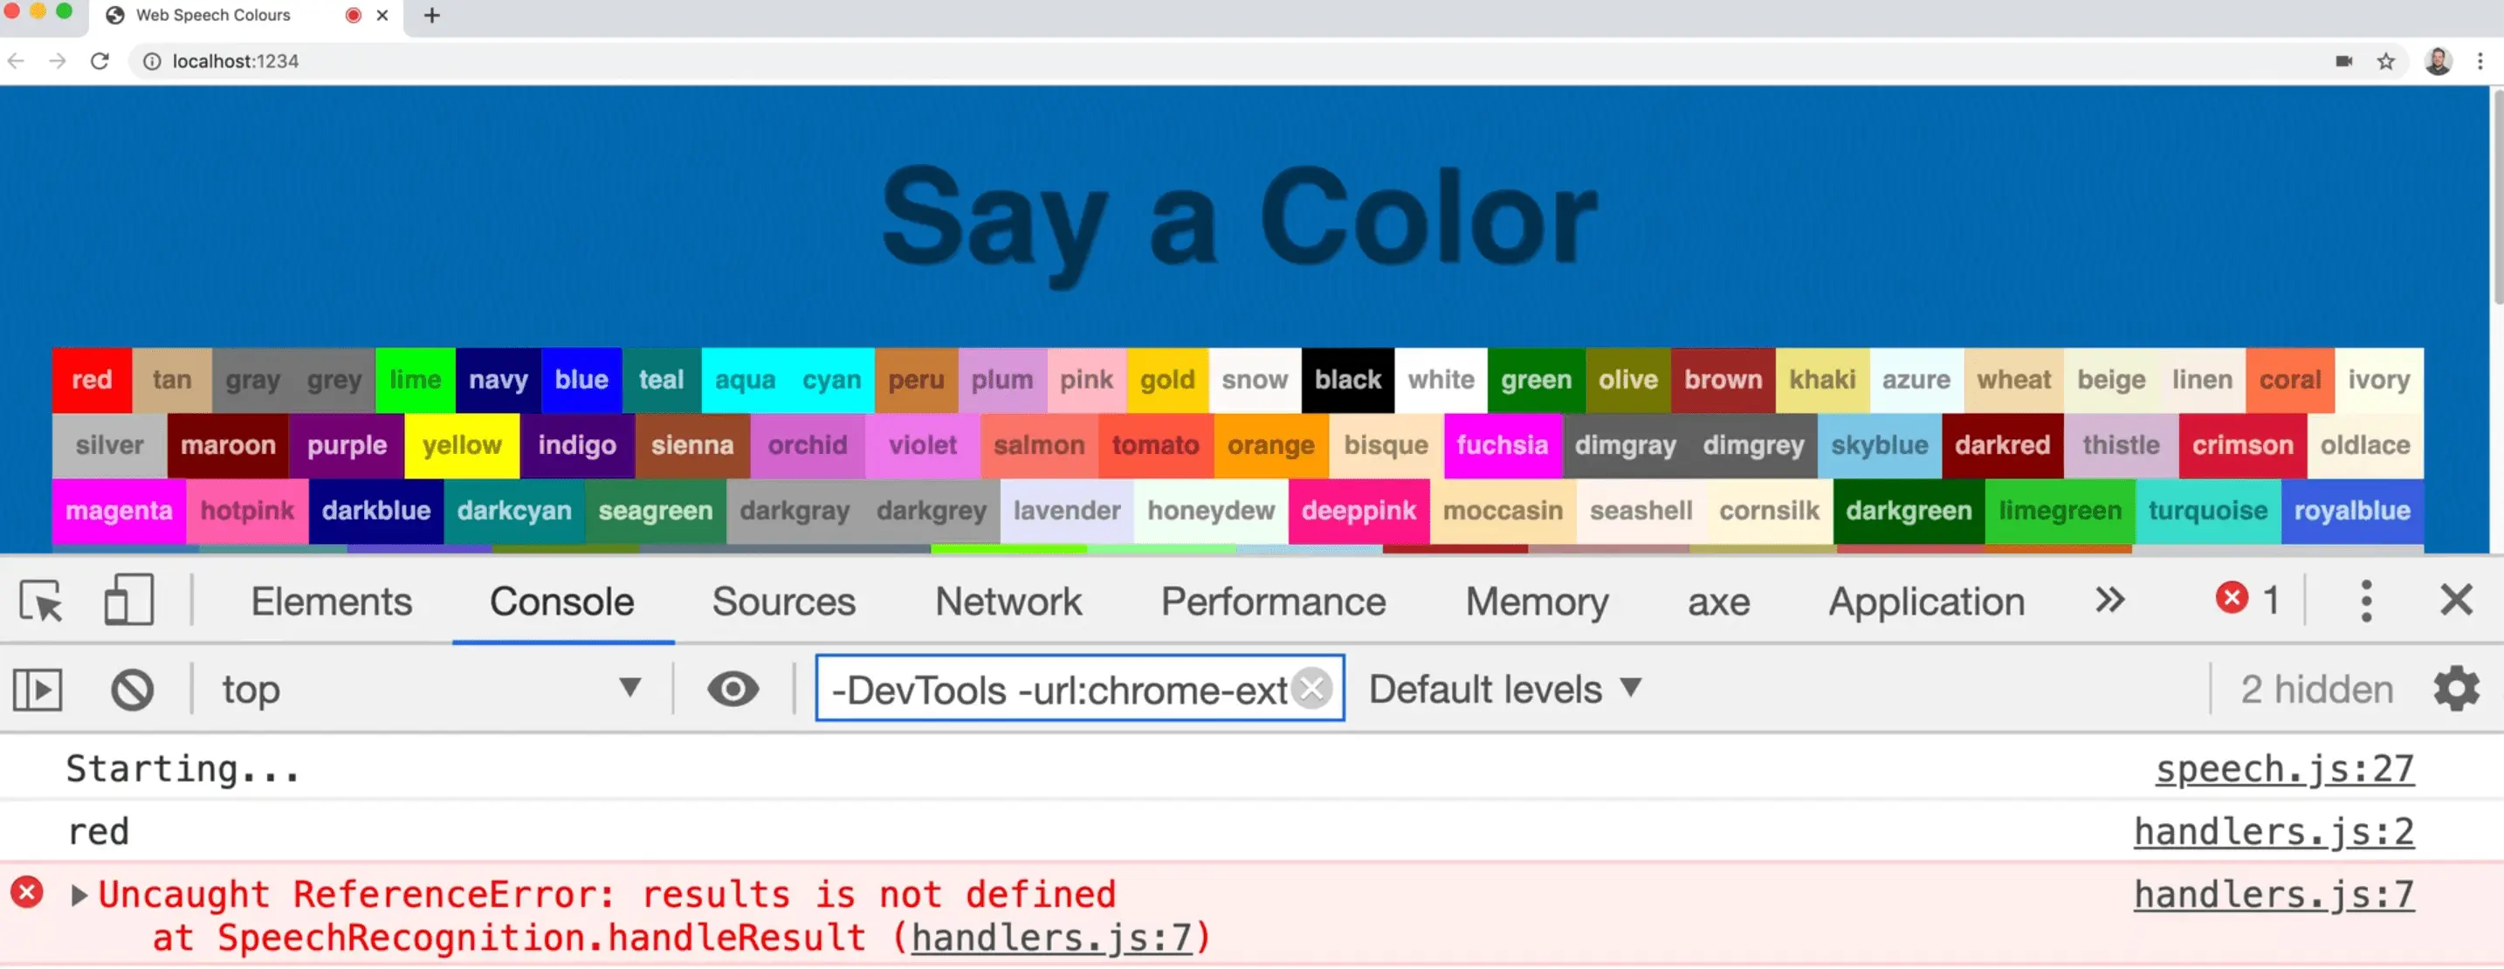Clear the filter text with X icon
The image size is (2504, 969).
pos(1312,688)
